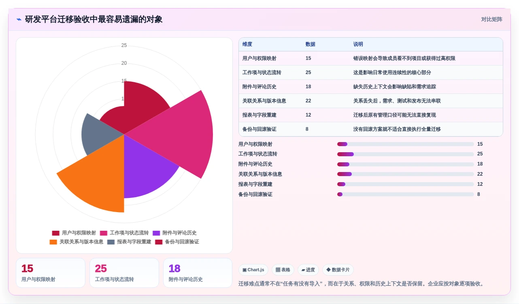The image size is (519, 304).
Task: Toggle 关联关系与版本信息 legend orange swatch
Action: 53,242
